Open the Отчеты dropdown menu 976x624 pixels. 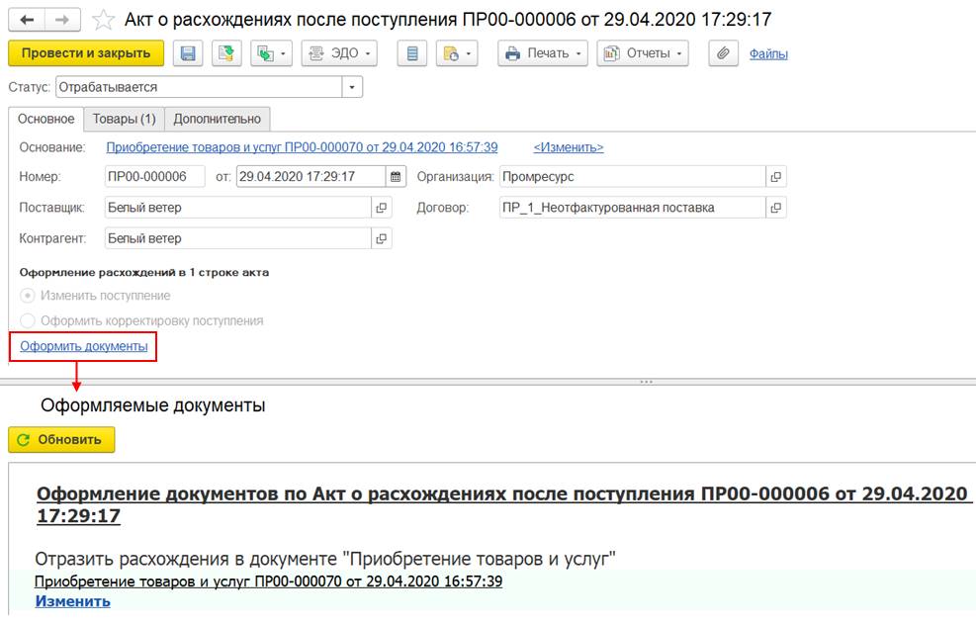[644, 53]
